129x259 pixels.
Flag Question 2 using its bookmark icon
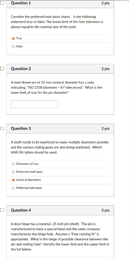(2, 69)
